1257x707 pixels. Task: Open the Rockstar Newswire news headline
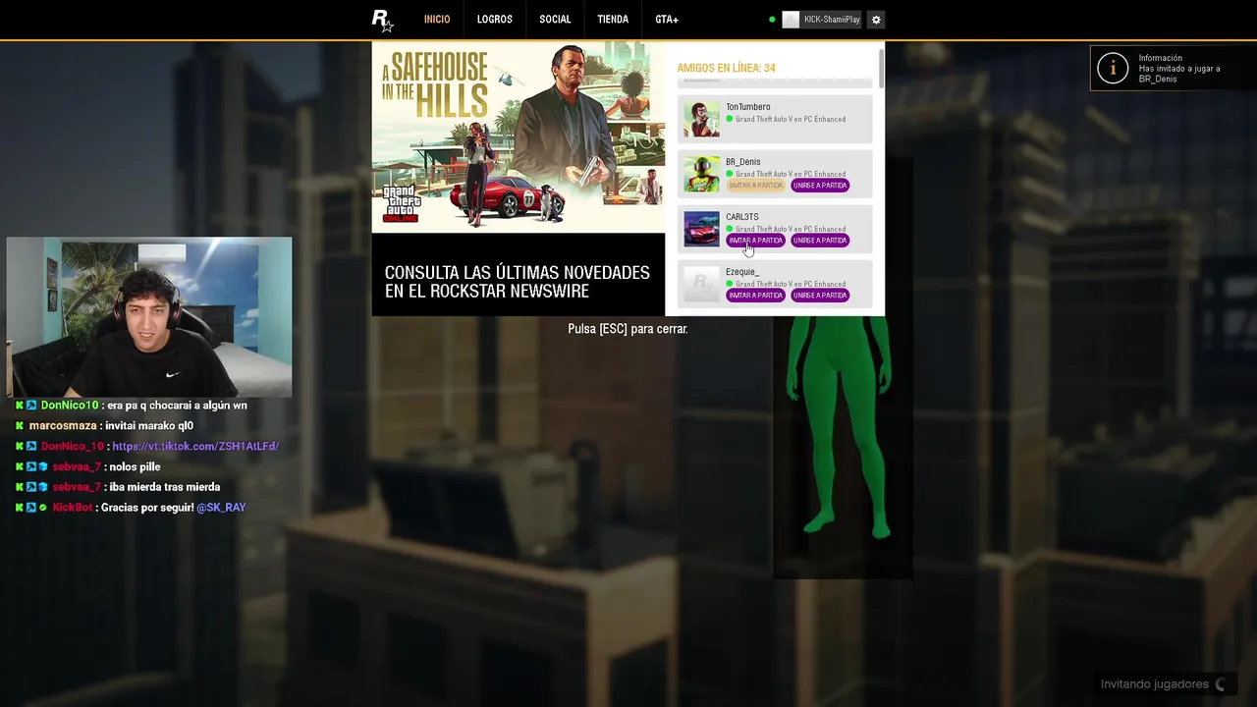(x=518, y=282)
